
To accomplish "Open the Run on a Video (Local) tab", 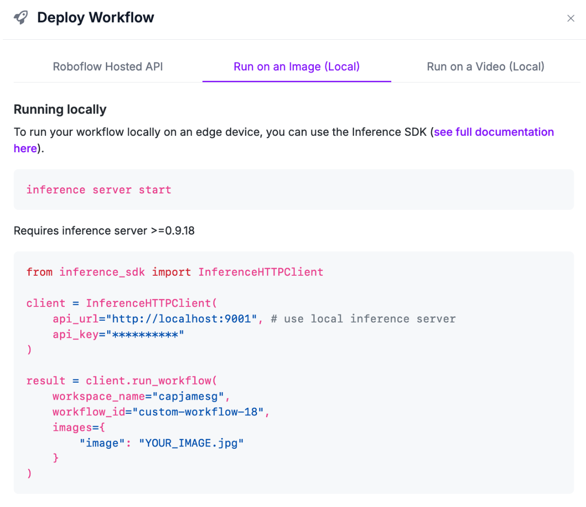I will pyautogui.click(x=485, y=67).
